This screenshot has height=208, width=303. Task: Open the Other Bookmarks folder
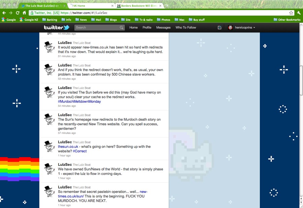pyautogui.click(x=287, y=20)
